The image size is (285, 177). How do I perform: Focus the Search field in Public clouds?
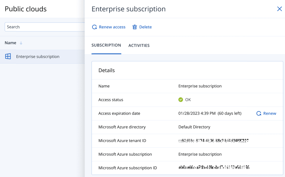pos(45,27)
